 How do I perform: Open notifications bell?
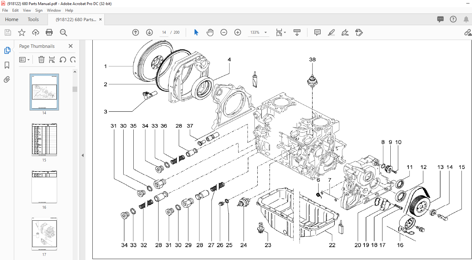pos(466,19)
